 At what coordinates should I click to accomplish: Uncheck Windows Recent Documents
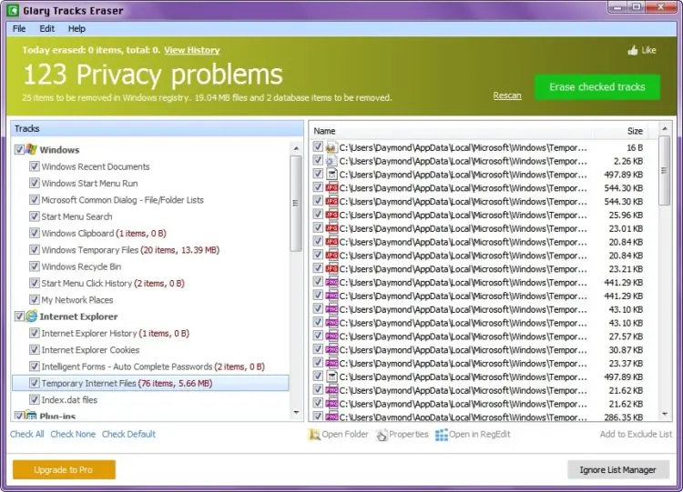(x=34, y=166)
